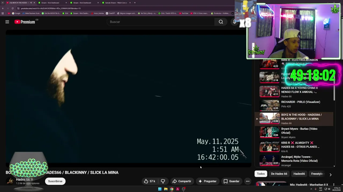Click the Guardar bookmark button
This screenshot has width=343, height=192.
pyautogui.click(x=232, y=181)
